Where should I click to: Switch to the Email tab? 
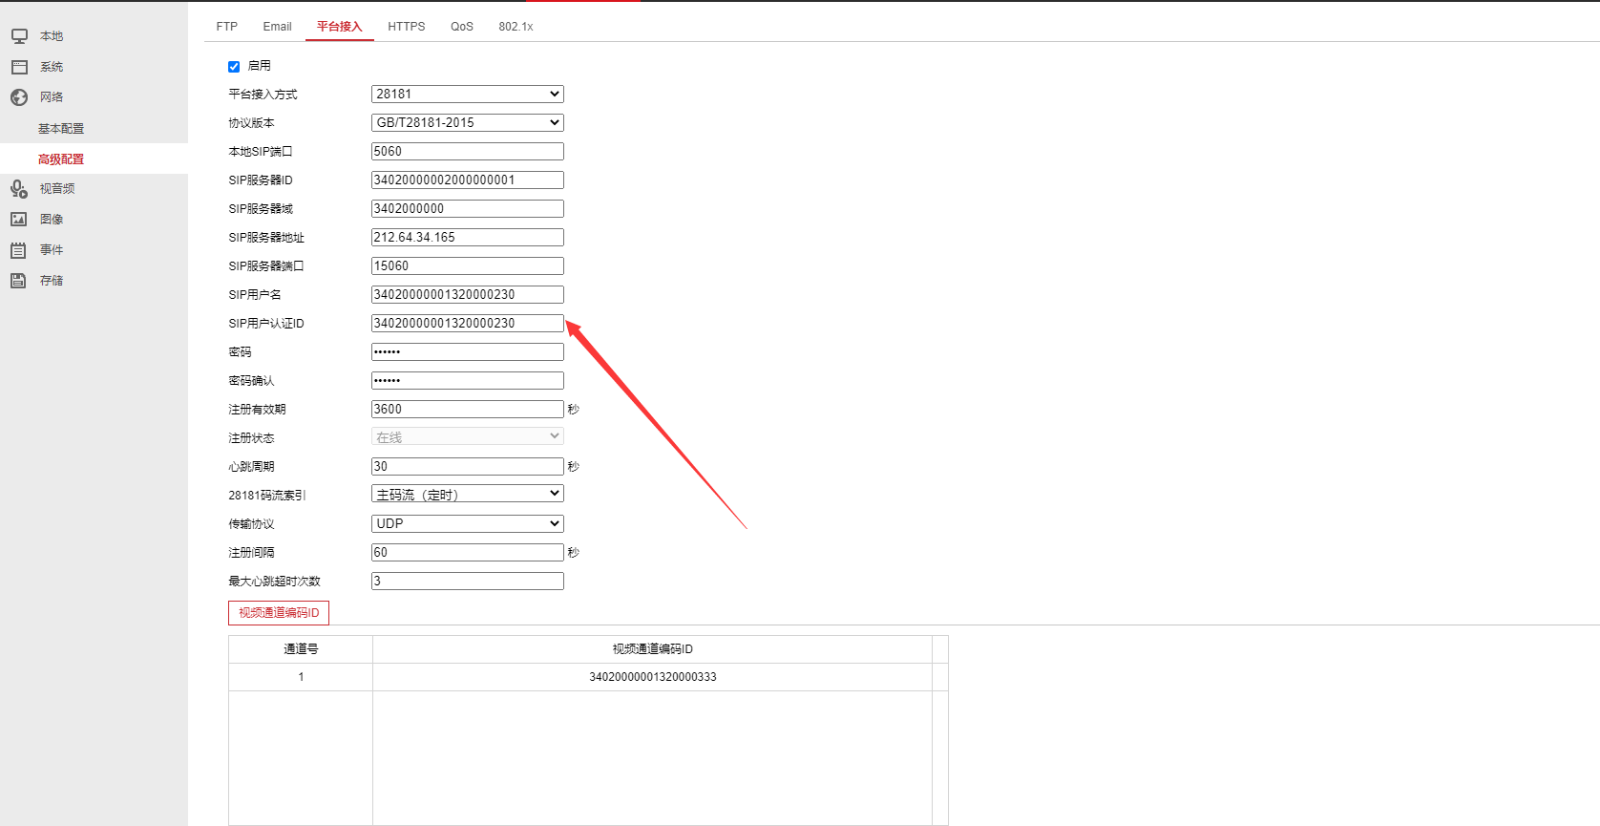point(278,27)
